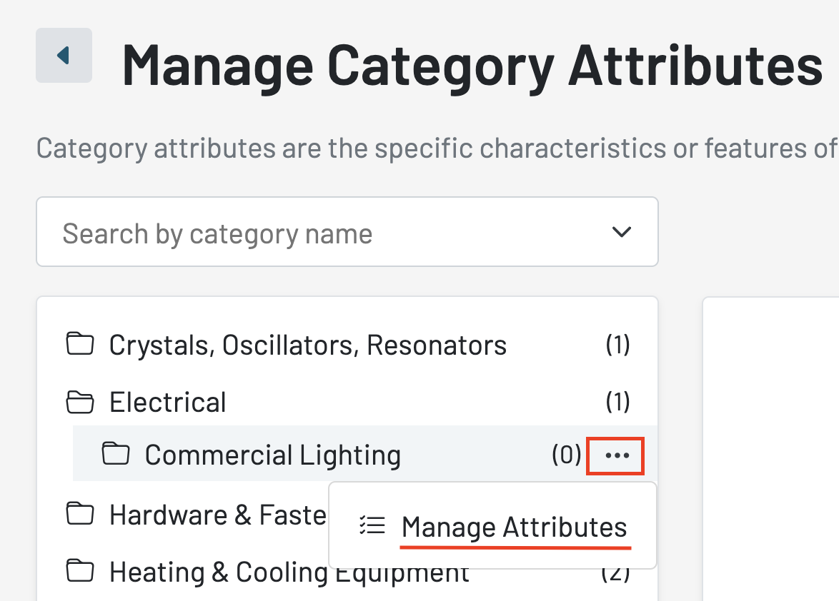Screen dimensions: 839x601
Task: Open the three-dots menu for Commercial Lighting
Action: coord(616,455)
